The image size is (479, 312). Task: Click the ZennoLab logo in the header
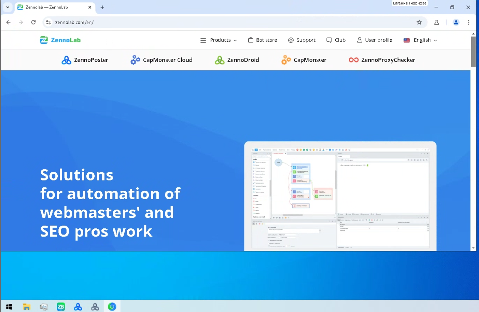(x=60, y=40)
